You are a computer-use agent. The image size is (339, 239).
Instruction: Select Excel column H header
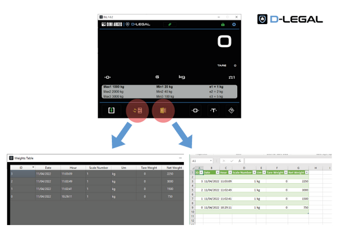coord(315,168)
